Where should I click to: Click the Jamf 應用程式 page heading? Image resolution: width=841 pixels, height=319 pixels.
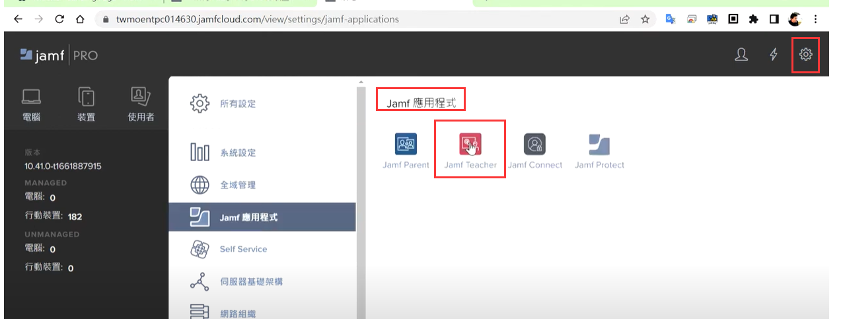tap(421, 104)
